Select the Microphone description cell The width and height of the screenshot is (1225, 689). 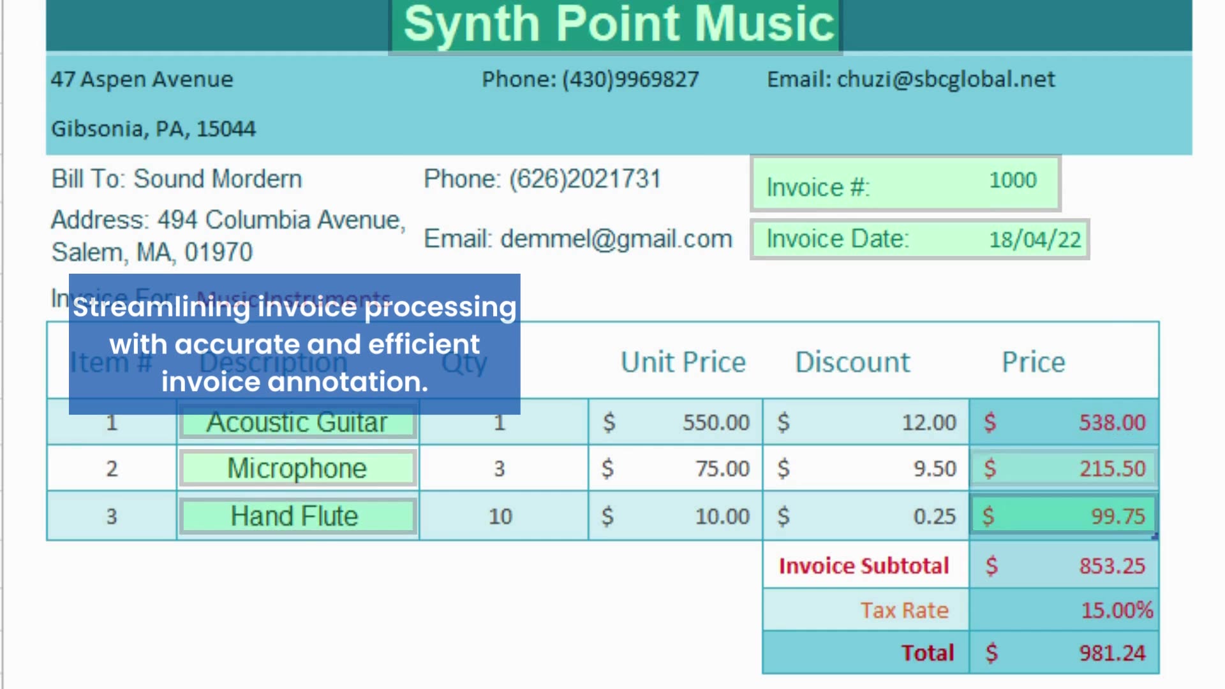pos(297,468)
